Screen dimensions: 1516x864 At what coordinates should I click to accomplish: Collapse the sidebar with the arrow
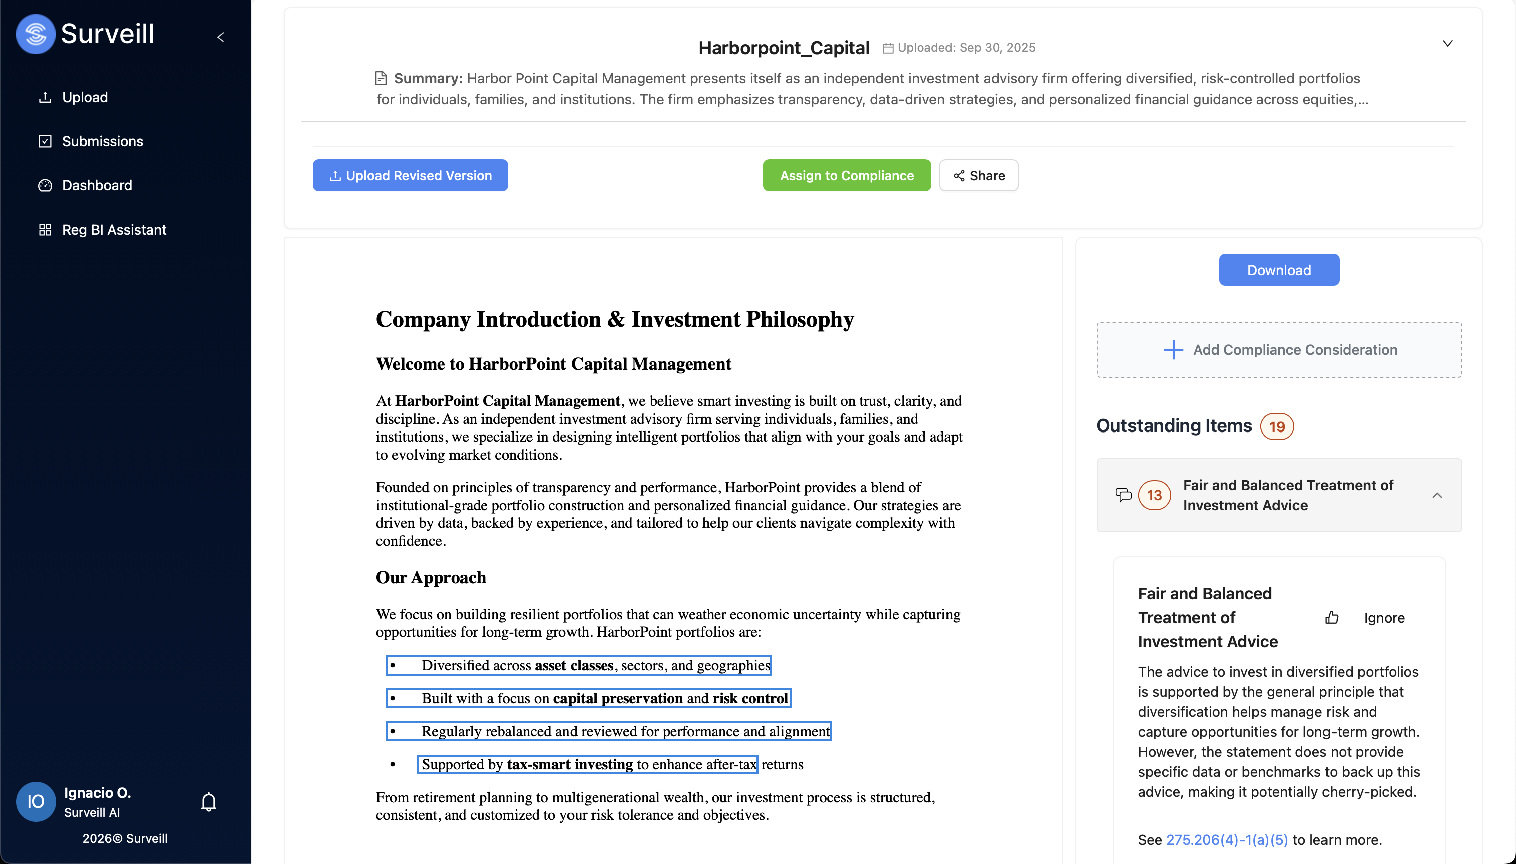(x=220, y=38)
